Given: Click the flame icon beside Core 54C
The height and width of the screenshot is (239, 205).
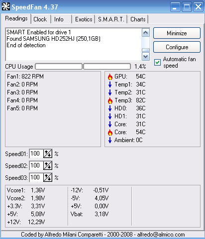Looking at the screenshot, I should (x=110, y=132).
